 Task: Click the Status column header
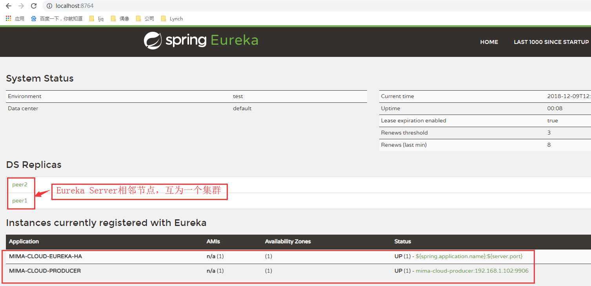pyautogui.click(x=403, y=241)
